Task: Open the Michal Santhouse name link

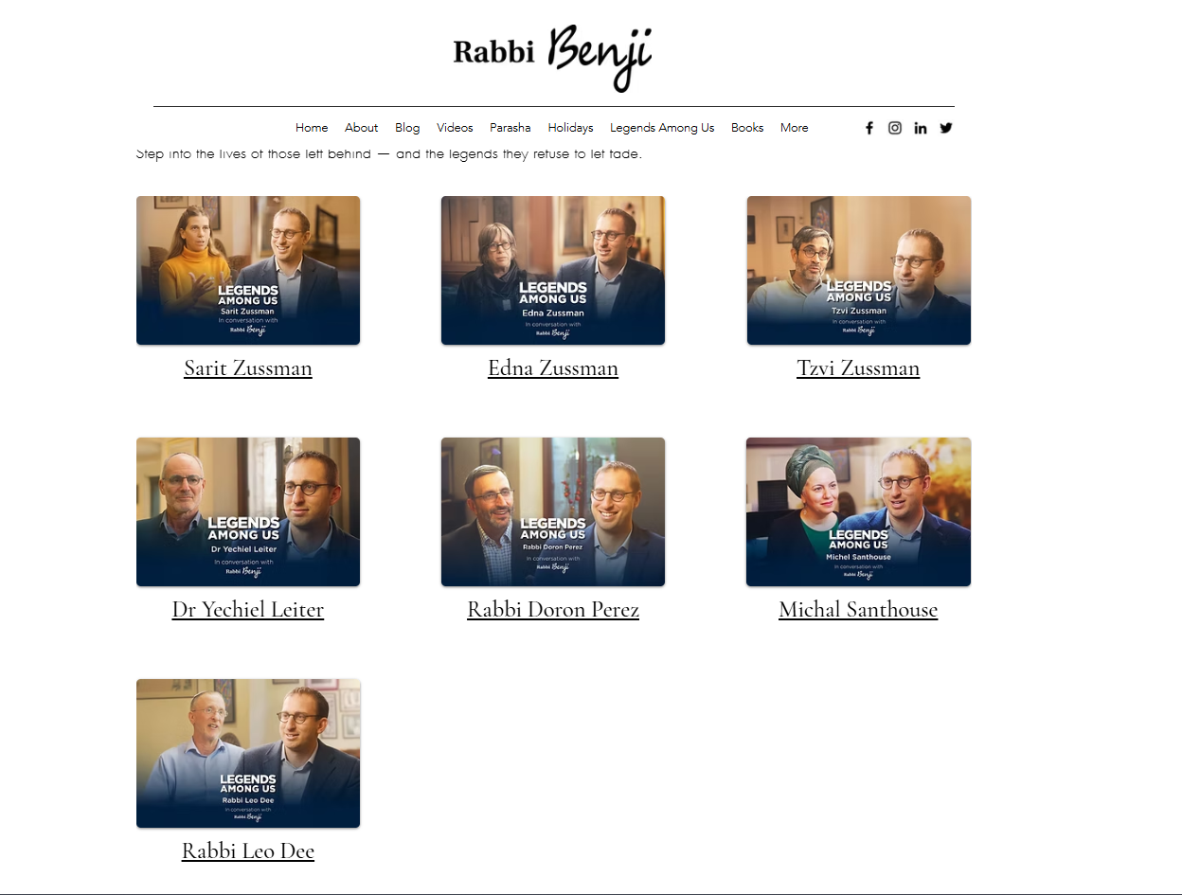Action: click(858, 610)
